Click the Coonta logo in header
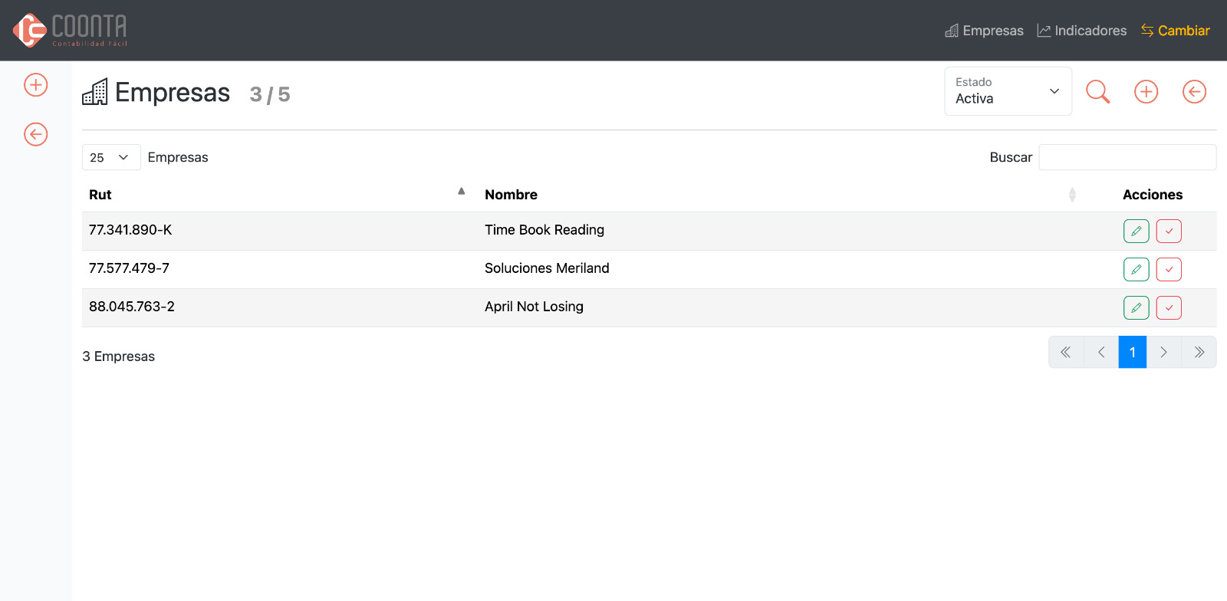1227x601 pixels. coord(70,31)
